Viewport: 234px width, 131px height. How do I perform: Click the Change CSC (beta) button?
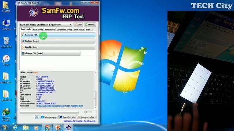51,53
